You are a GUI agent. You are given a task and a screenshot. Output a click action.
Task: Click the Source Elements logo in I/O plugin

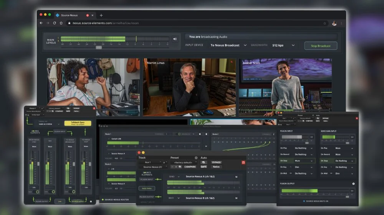click(147, 174)
